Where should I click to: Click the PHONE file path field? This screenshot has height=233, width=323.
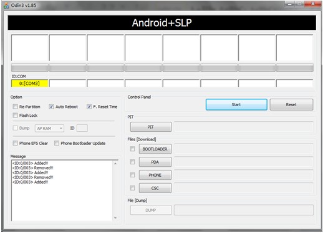244,175
